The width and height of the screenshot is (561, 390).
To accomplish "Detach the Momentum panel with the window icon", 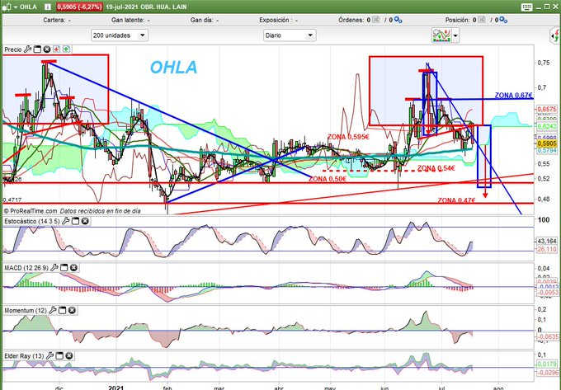I will [x=62, y=310].
